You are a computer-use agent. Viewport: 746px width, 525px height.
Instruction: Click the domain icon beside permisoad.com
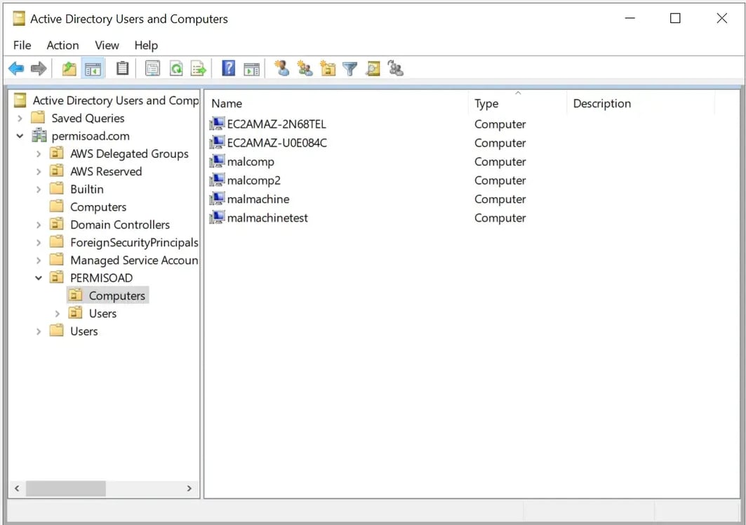click(39, 135)
